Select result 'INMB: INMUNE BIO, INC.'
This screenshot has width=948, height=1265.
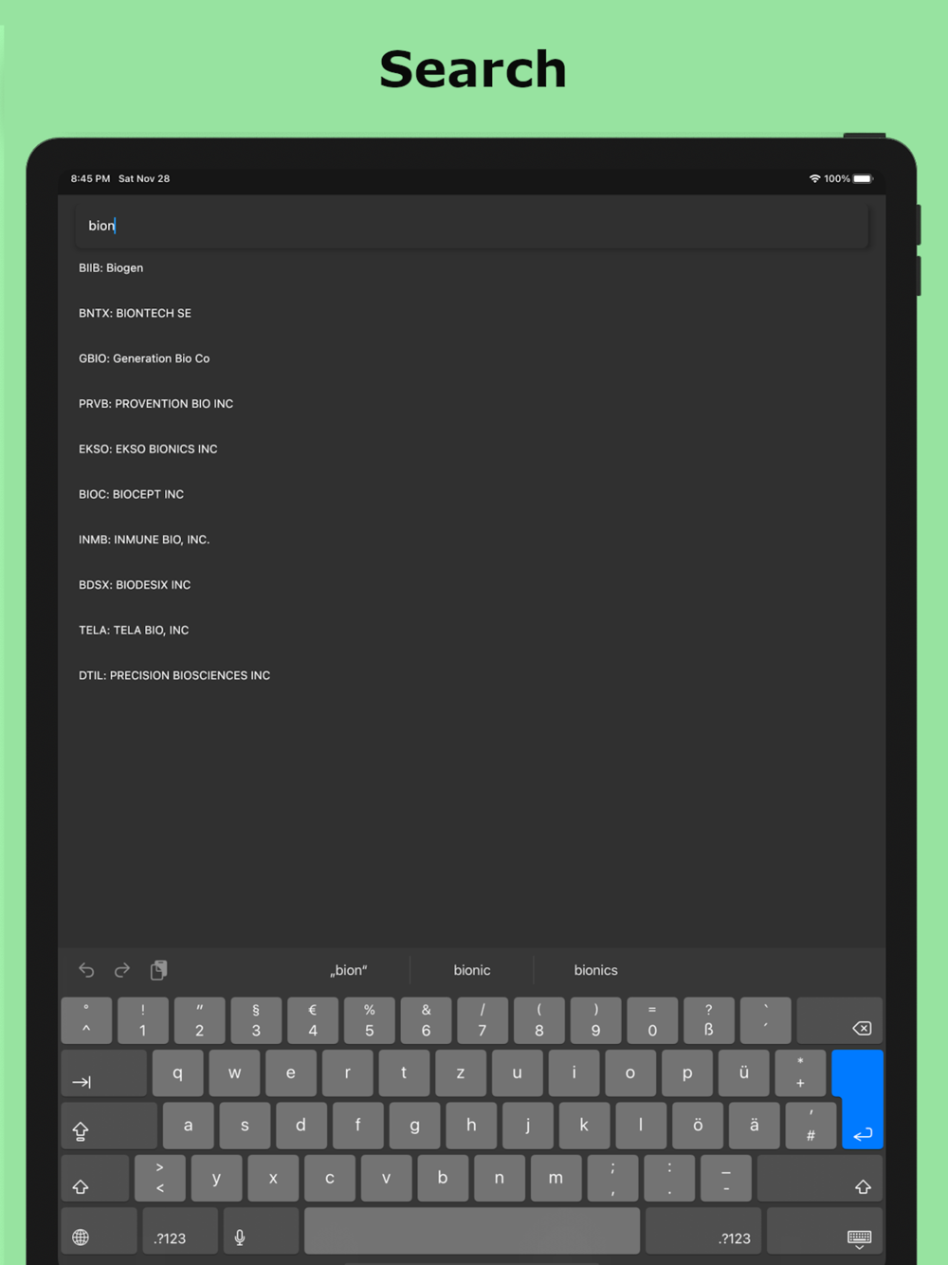point(144,540)
